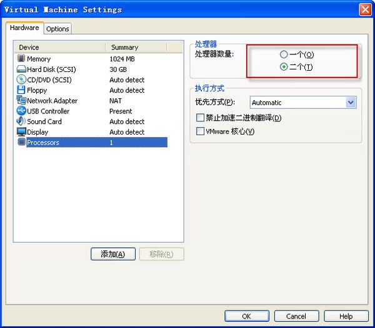Click the Sound Card speaker icon
375x328 pixels.
(x=21, y=121)
